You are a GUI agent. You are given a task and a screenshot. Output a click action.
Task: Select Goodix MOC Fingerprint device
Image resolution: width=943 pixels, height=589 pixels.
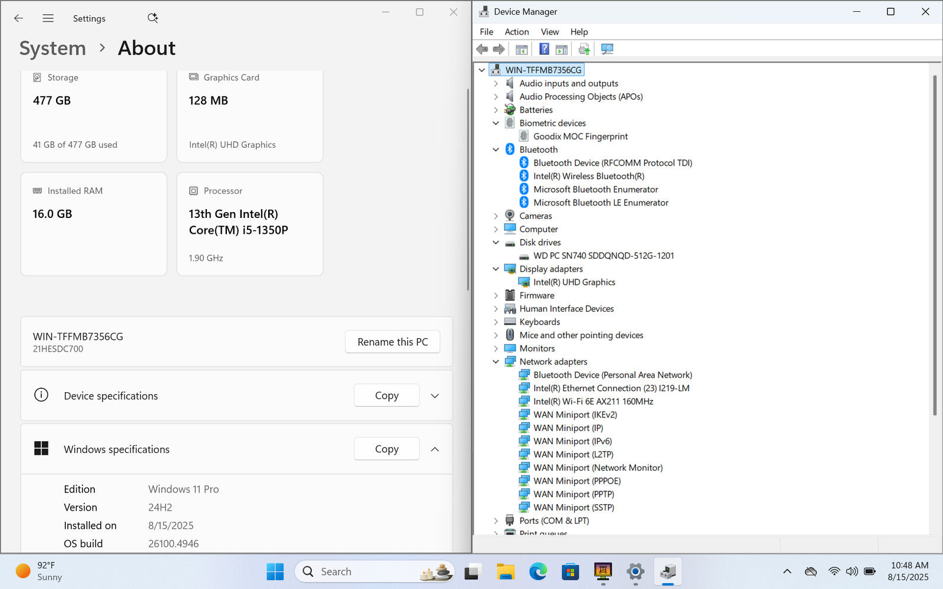click(x=581, y=136)
